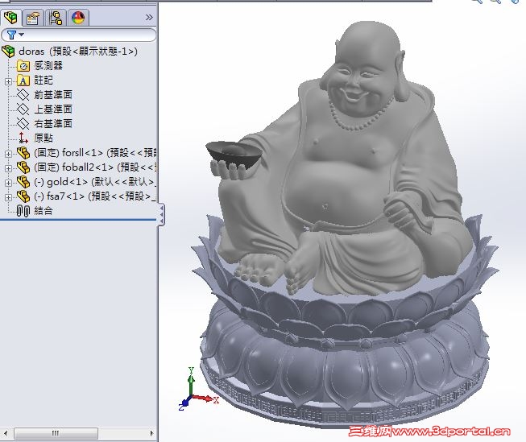The height and width of the screenshot is (442, 526).
Task: Click in the feature tree filter field
Action: click(x=78, y=35)
